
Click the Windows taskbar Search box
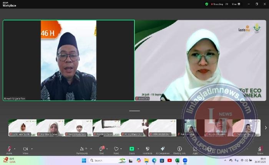coord(103,160)
